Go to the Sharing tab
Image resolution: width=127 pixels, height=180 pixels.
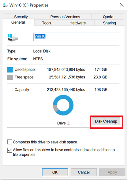pyautogui.click(x=109, y=23)
